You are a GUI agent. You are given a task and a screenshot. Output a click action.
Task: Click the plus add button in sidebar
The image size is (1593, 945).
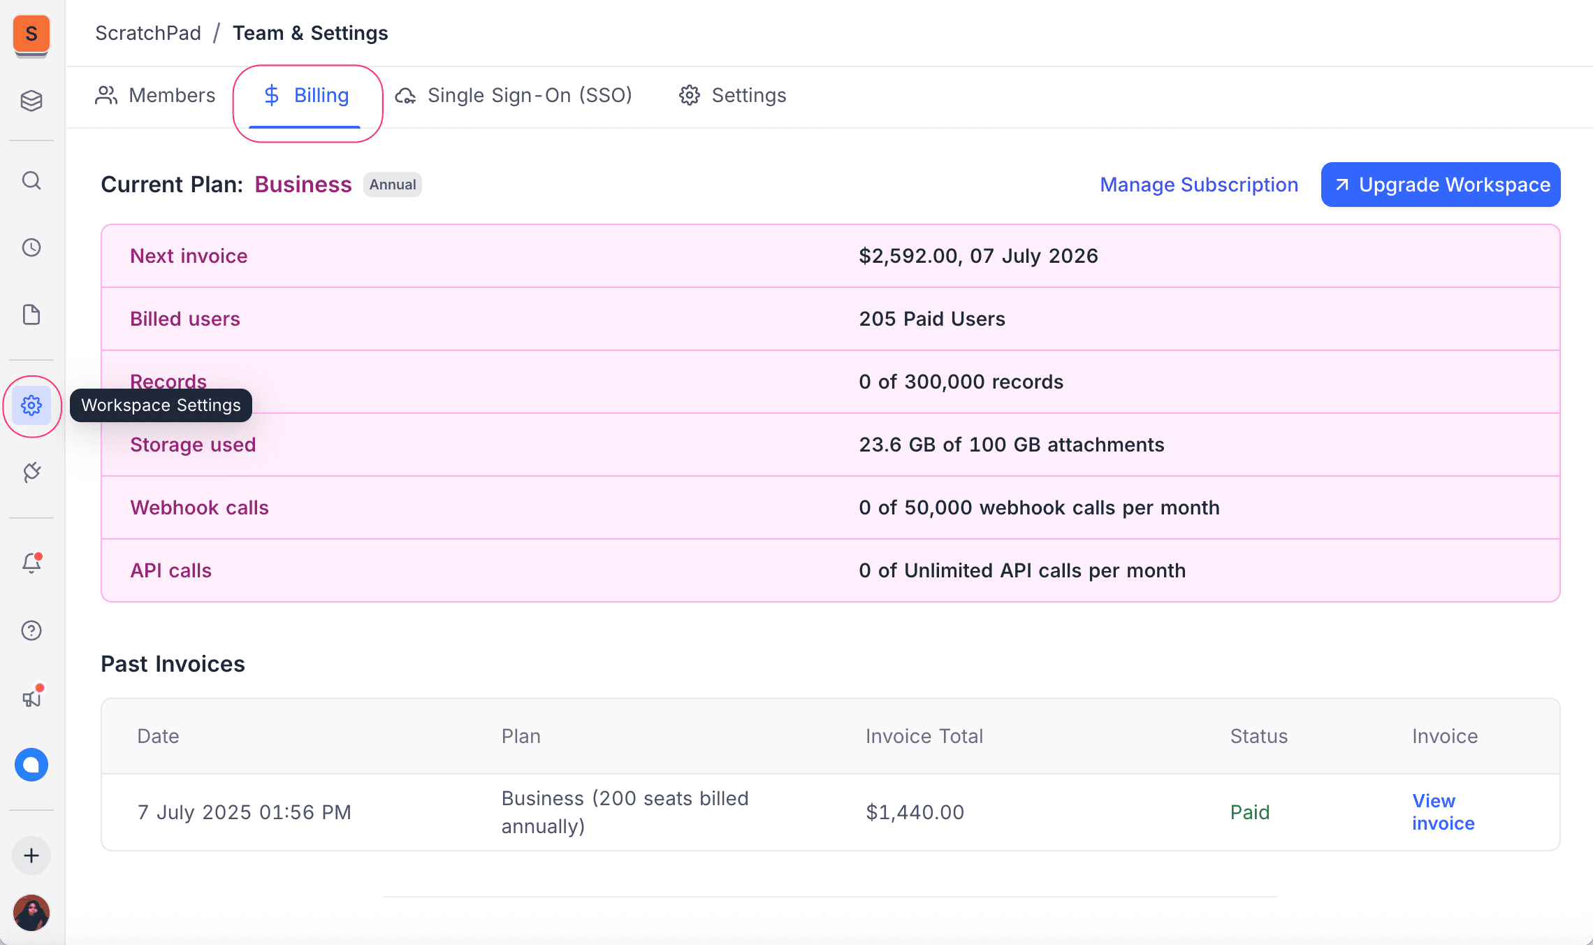pos(31,856)
